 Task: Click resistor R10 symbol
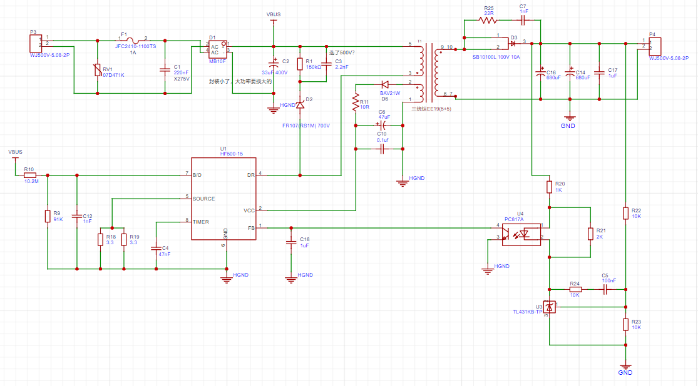30,175
